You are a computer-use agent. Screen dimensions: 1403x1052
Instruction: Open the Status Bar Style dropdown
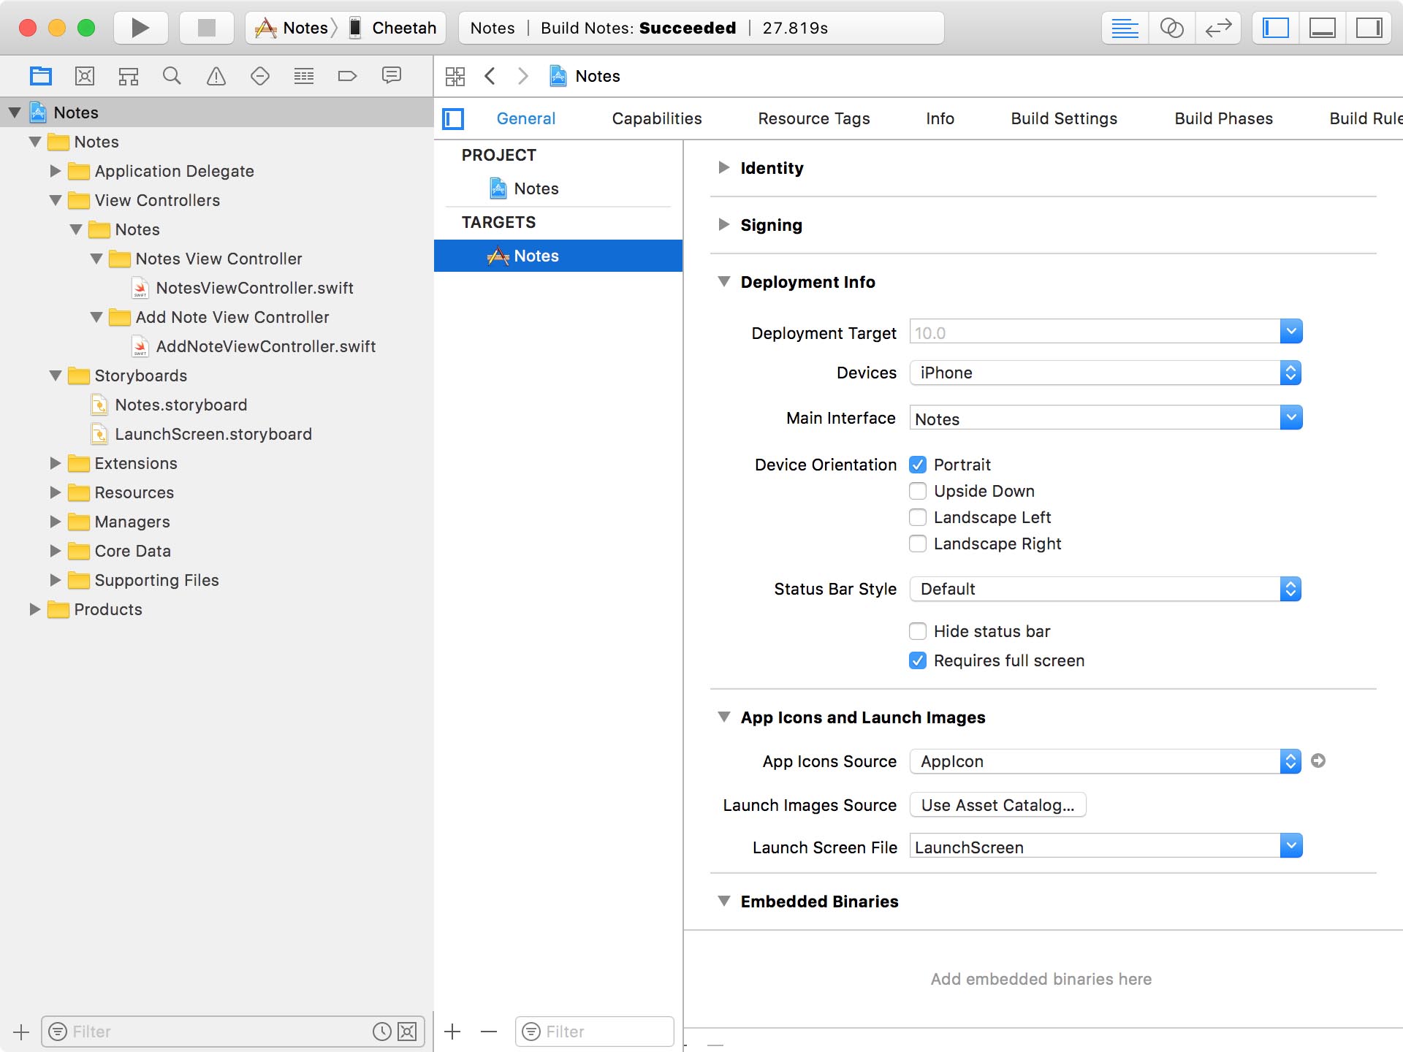1103,589
